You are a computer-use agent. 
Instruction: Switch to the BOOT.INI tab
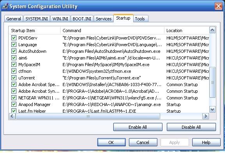click(82, 19)
